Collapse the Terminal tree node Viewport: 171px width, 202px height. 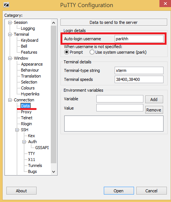point(10,35)
